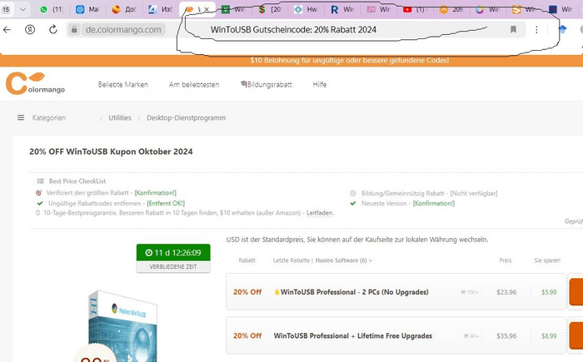Click the orange button for the 2 PCs offer
This screenshot has height=362, width=583.
tap(576, 292)
